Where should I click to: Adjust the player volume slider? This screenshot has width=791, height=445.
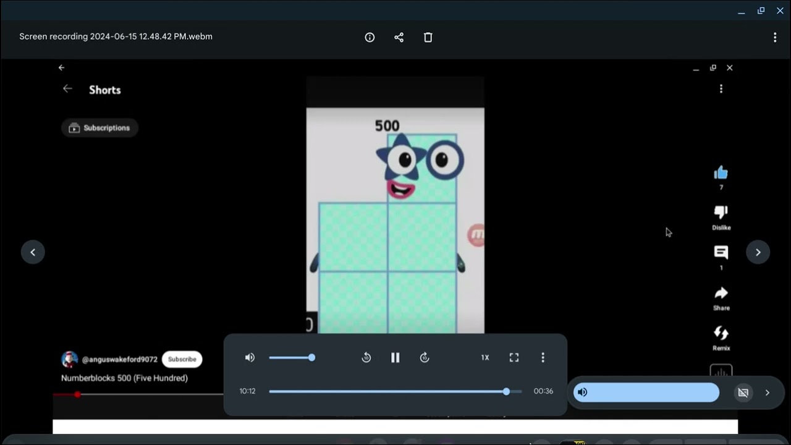pos(292,357)
